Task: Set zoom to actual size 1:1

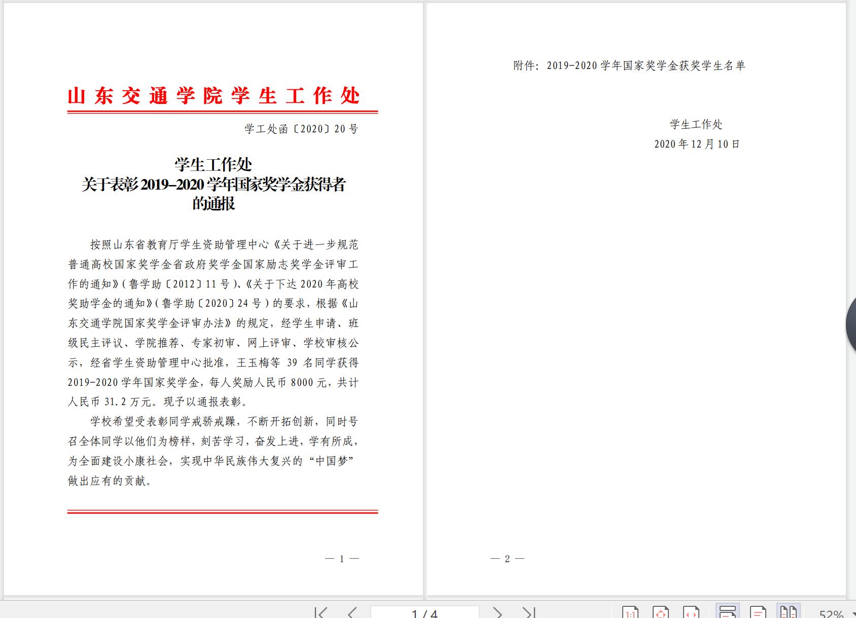Action: click(x=630, y=612)
